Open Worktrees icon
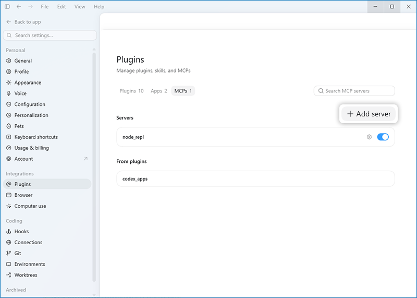417x298 pixels. coord(9,275)
